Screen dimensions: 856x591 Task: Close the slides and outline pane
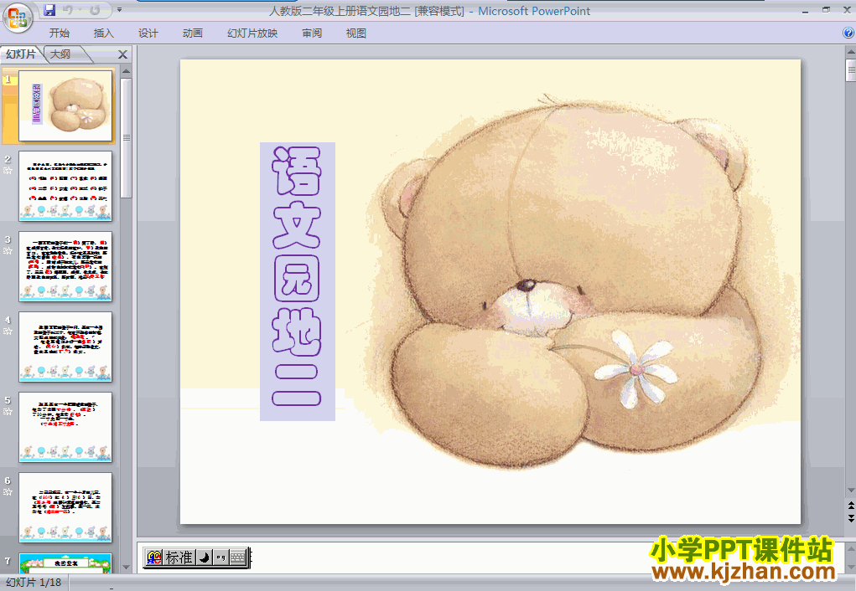[x=123, y=54]
